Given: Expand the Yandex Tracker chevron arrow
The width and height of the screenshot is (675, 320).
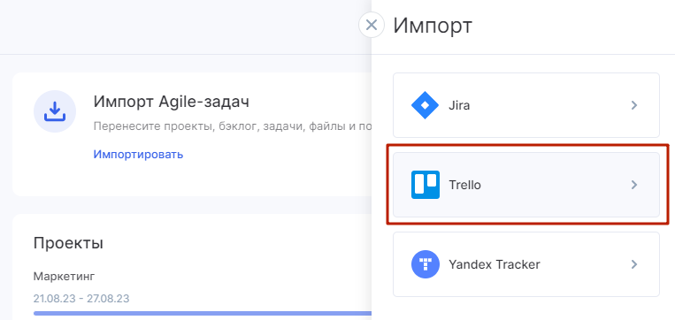Looking at the screenshot, I should coord(633,264).
